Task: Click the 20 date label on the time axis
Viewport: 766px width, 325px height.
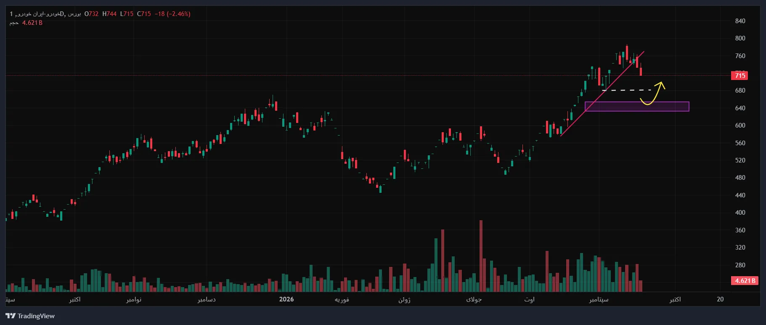Action: pos(720,299)
